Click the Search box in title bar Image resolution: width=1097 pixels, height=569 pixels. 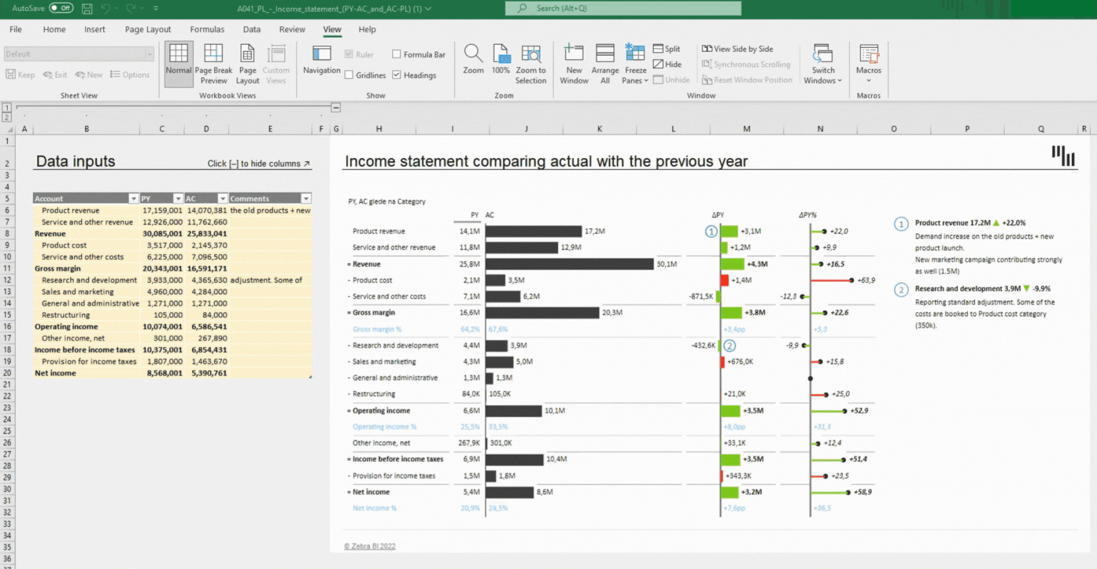(x=623, y=8)
